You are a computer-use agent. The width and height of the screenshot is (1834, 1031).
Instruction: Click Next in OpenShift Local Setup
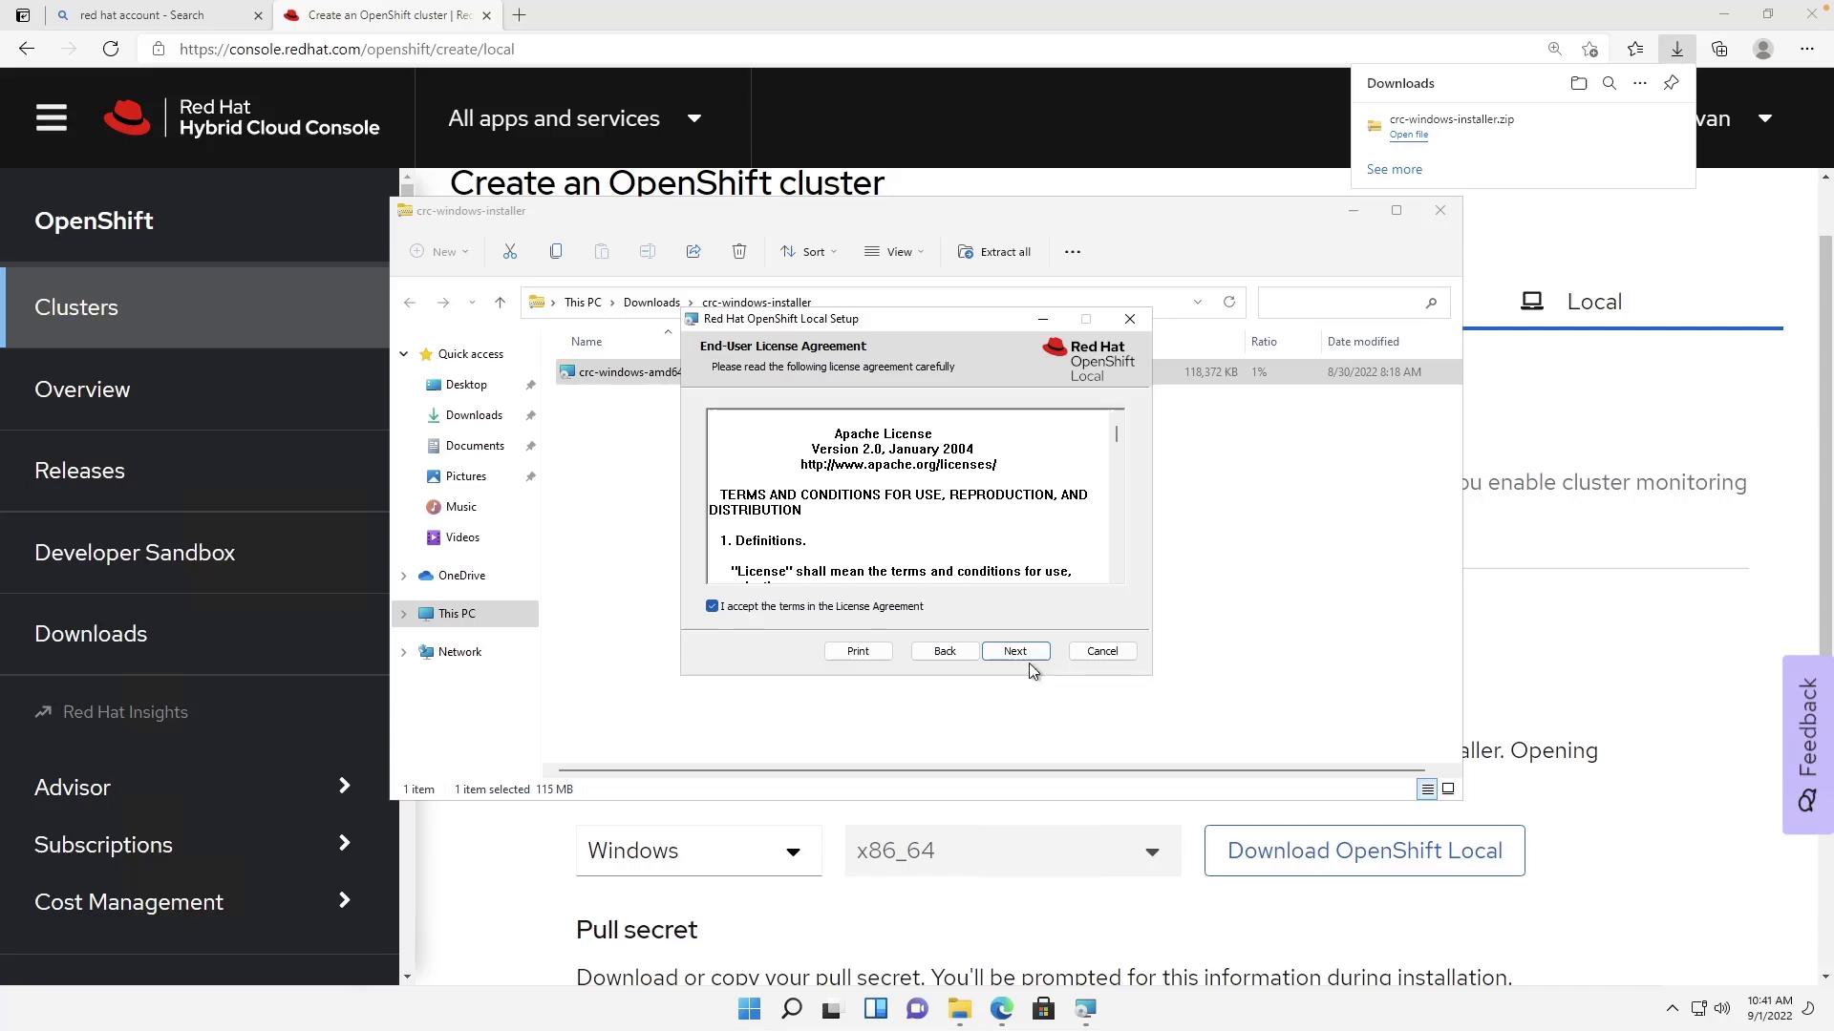coord(1015,651)
